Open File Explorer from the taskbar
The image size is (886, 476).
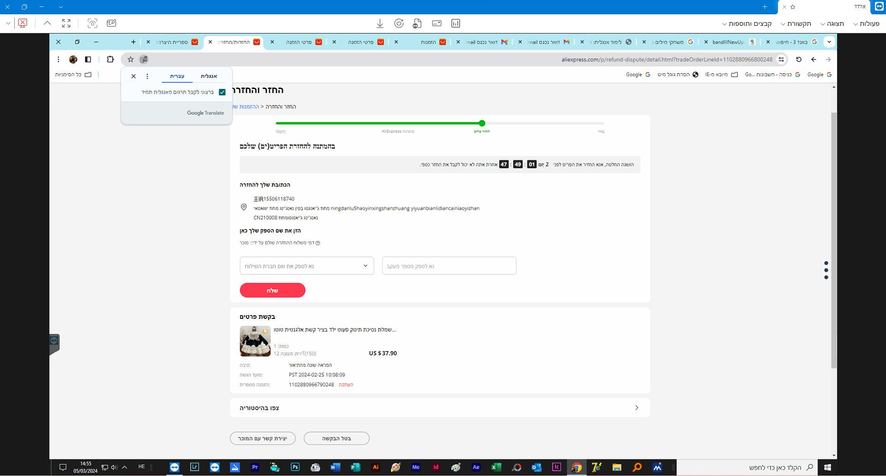pyautogui.click(x=617, y=467)
